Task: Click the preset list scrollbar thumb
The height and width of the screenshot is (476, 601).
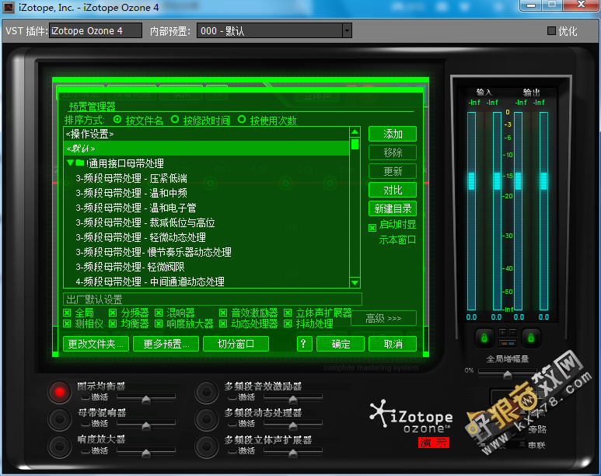Action: tap(355, 144)
